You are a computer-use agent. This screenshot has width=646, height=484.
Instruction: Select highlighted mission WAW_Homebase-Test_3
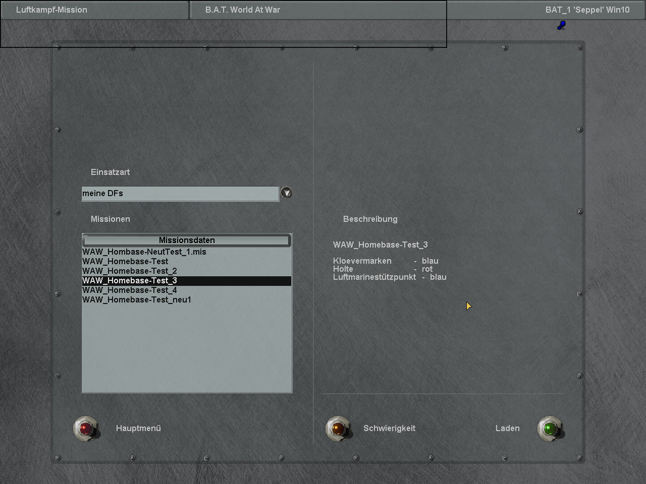187,281
